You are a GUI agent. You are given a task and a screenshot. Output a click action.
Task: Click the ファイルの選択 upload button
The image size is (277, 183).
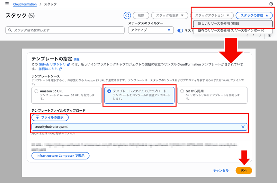(50, 118)
